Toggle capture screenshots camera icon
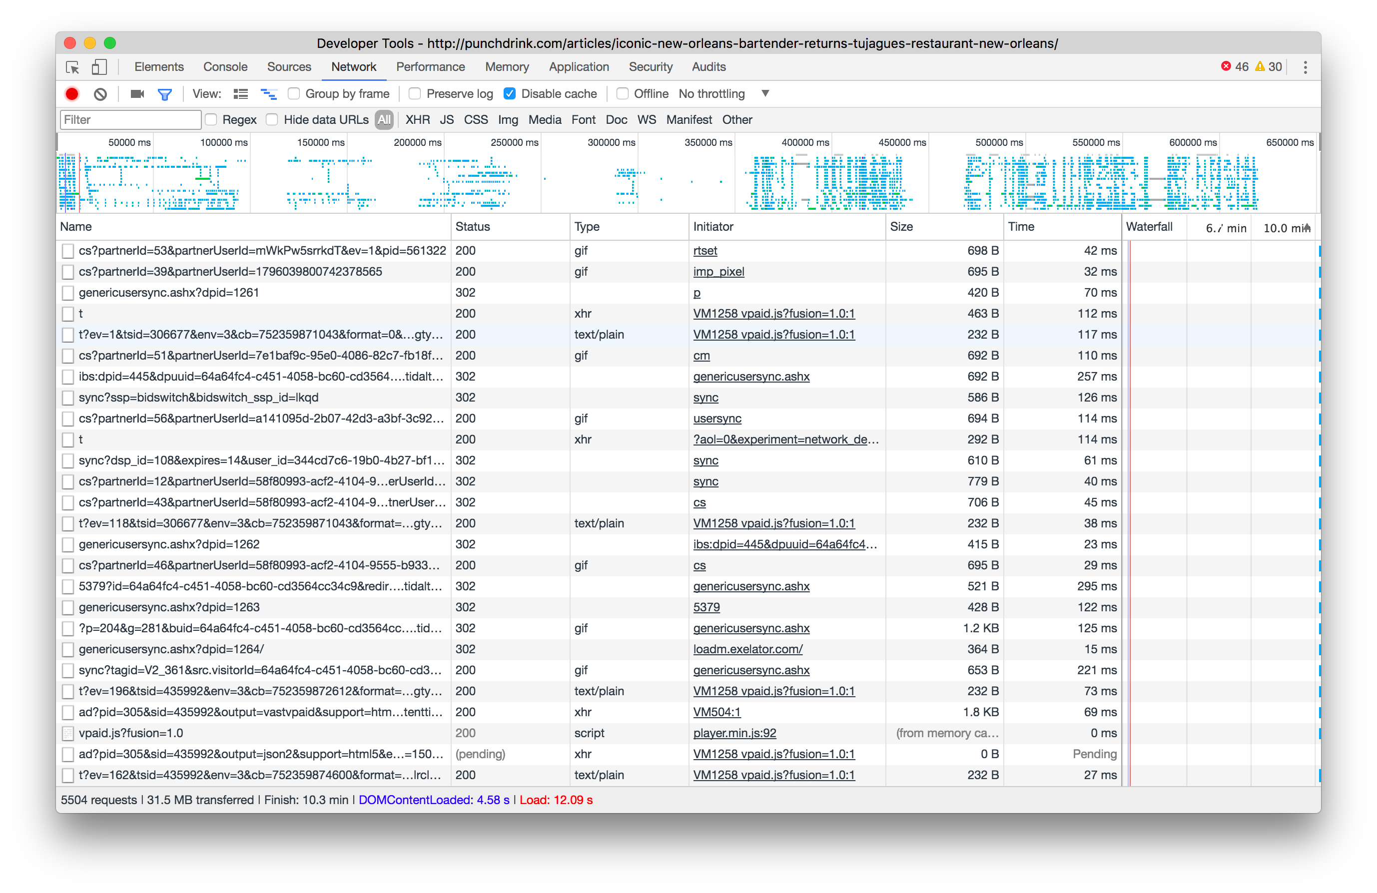 pos(137,94)
